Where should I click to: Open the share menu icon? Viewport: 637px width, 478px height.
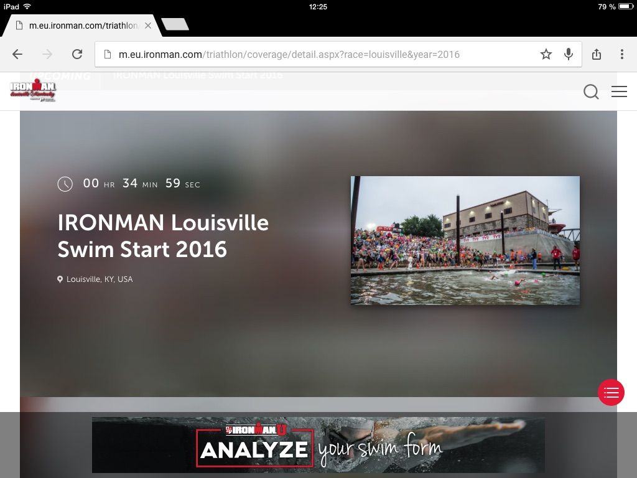pyautogui.click(x=597, y=54)
